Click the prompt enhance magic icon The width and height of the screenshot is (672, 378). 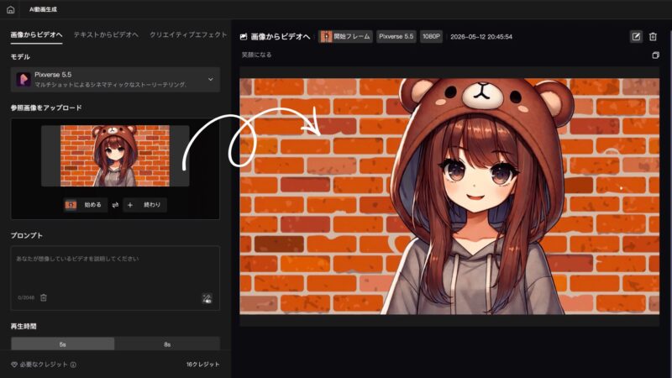207,298
